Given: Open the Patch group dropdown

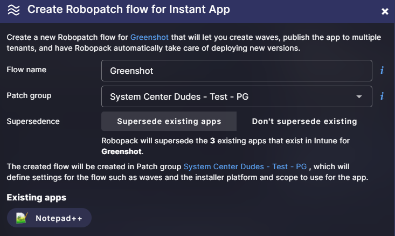Looking at the screenshot, I should (x=237, y=96).
